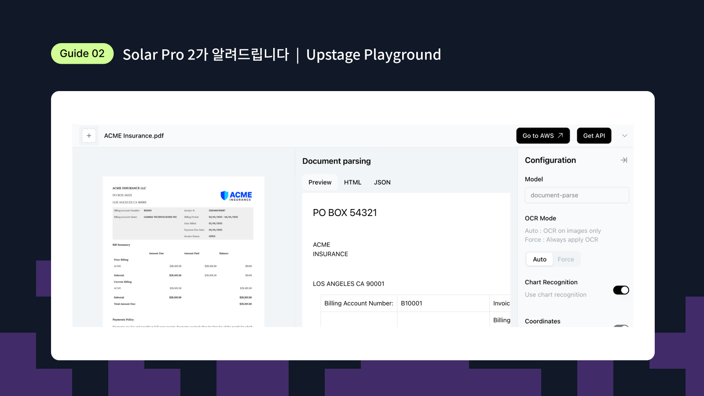Click the 'Billing Account Number:' table cell
Image resolution: width=704 pixels, height=396 pixels.
359,303
